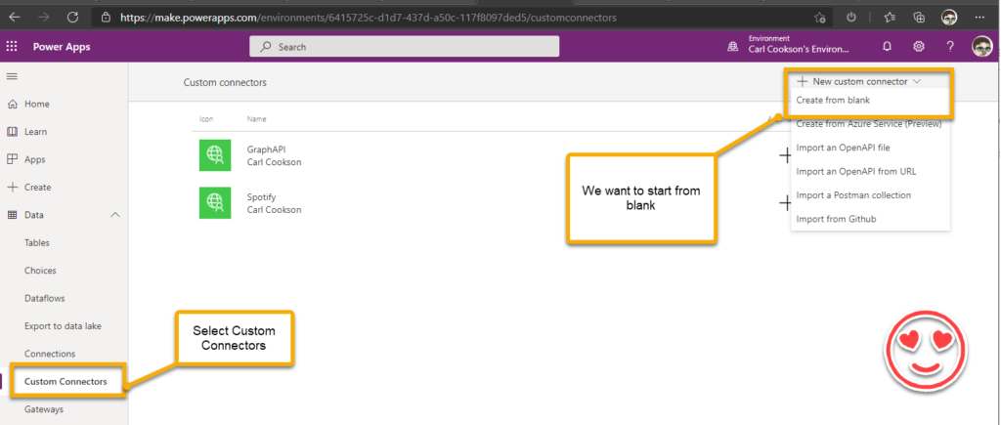
Task: Click the Data table icon in sidebar
Action: (x=12, y=215)
